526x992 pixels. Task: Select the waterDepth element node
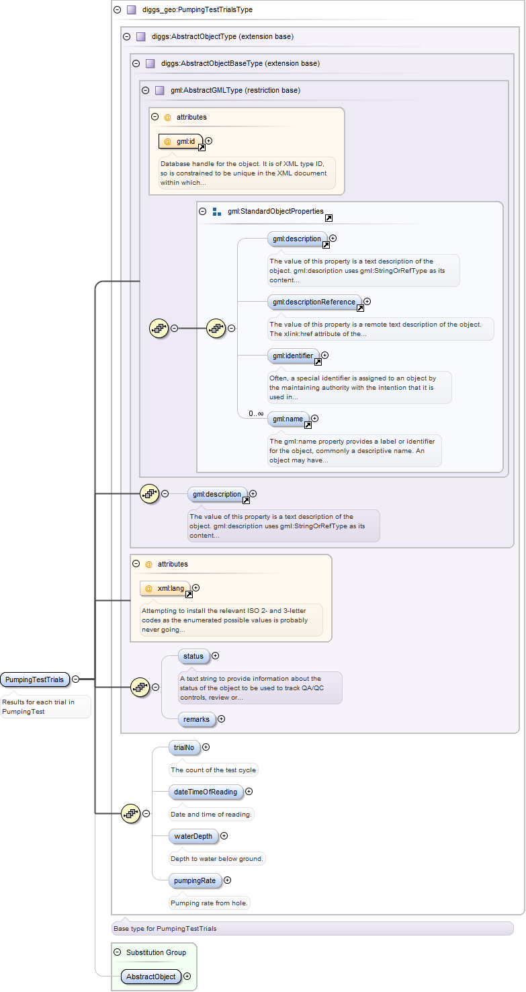(x=193, y=836)
